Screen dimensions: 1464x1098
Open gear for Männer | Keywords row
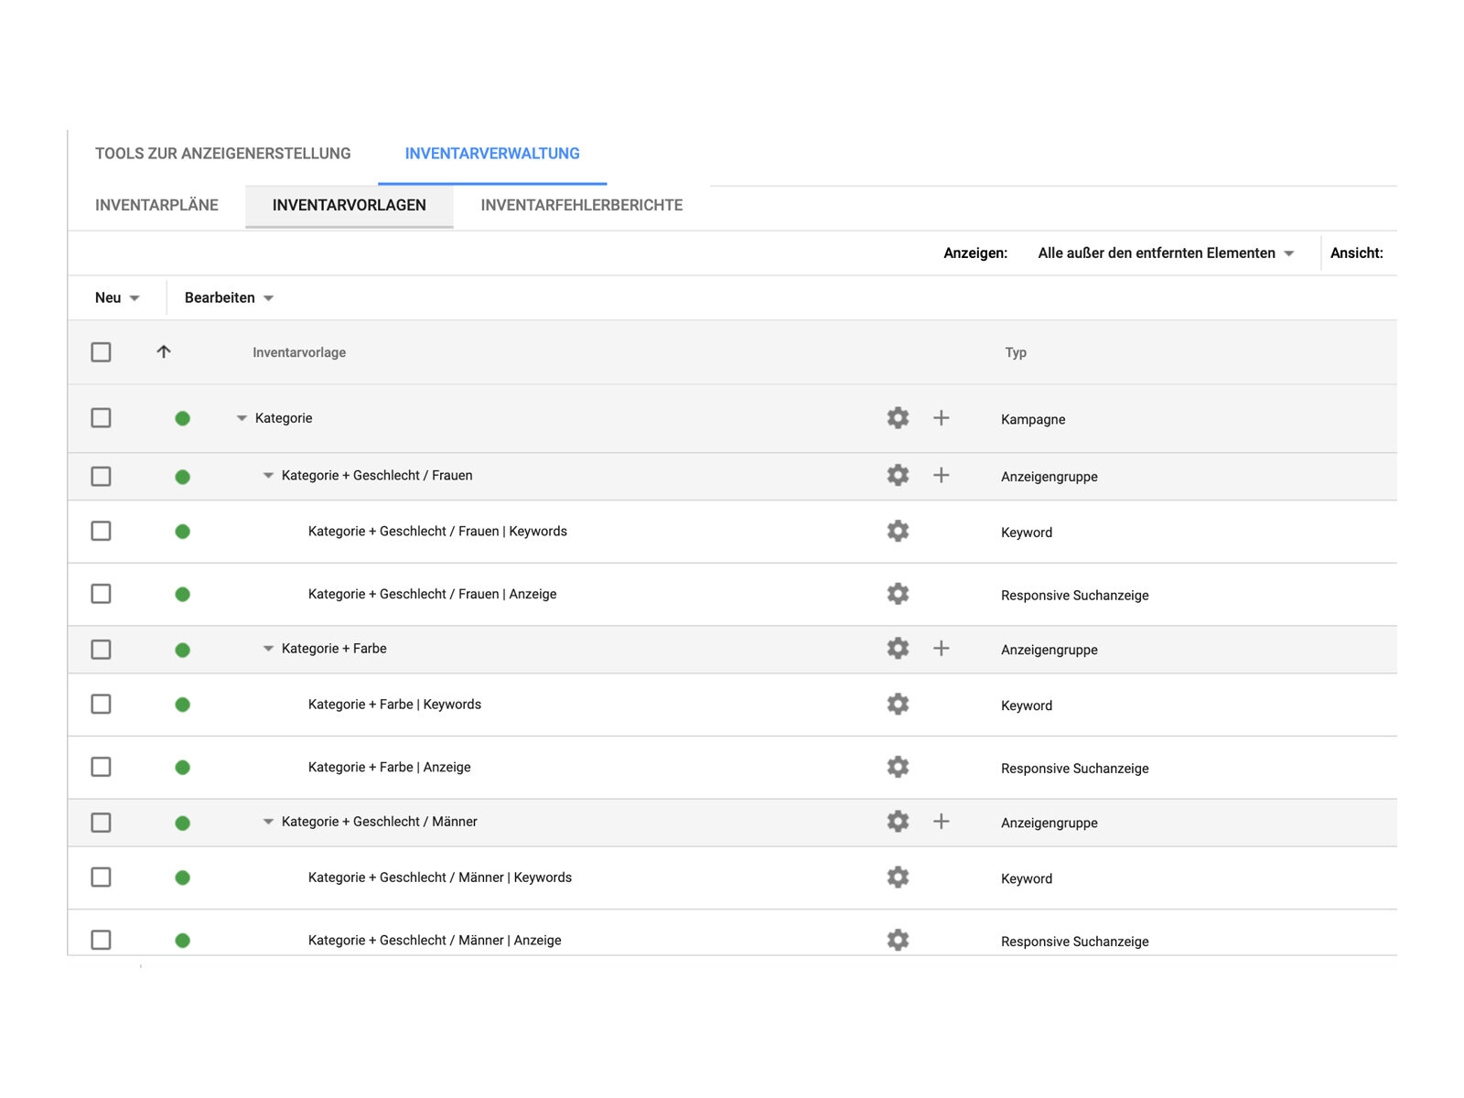coord(898,877)
